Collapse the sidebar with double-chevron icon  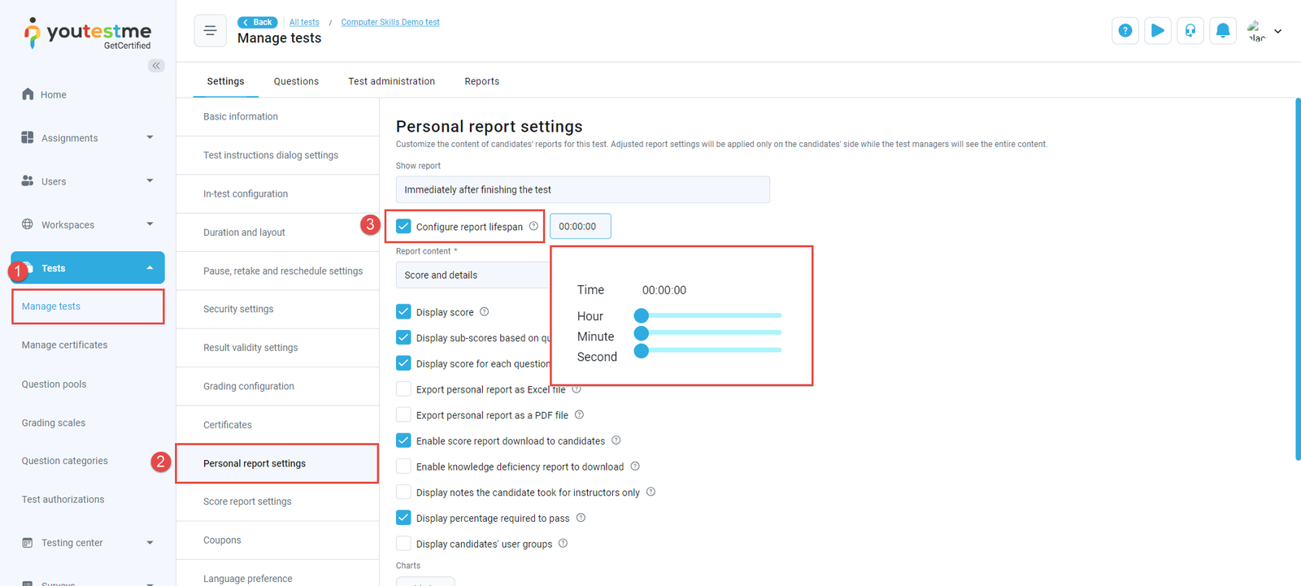click(x=156, y=66)
